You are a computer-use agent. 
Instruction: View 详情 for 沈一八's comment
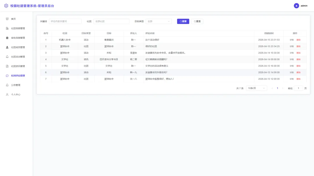tap(292, 79)
